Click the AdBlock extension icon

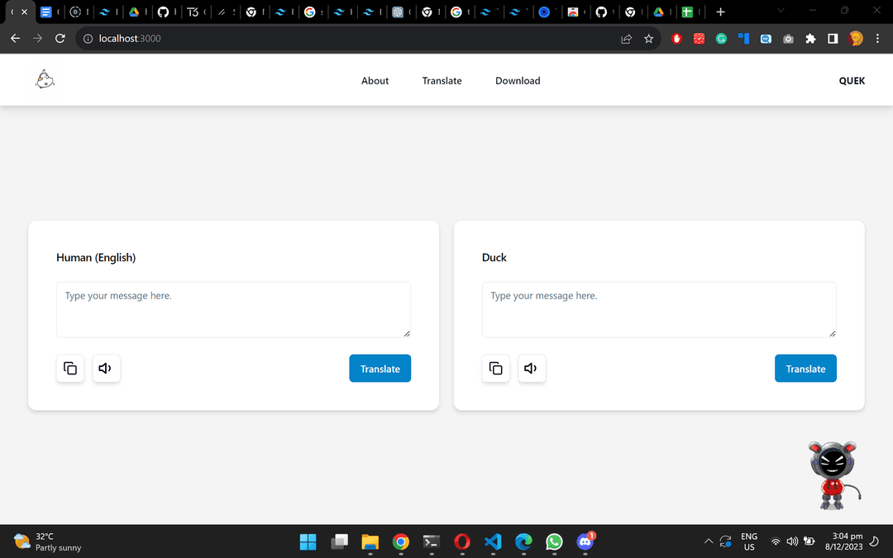coord(676,38)
